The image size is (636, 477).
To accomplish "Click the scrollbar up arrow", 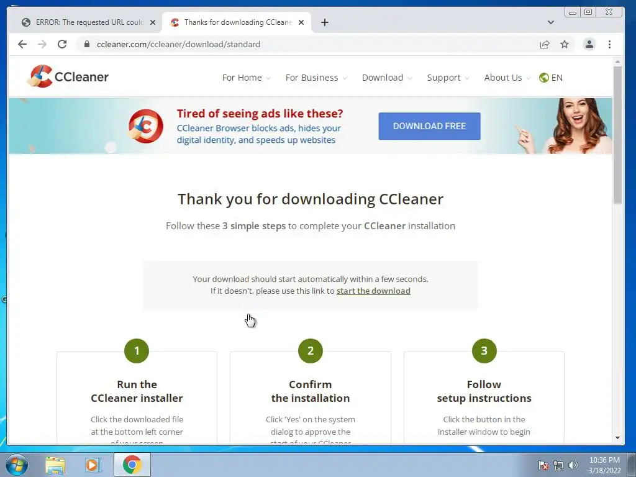I will pyautogui.click(x=617, y=61).
